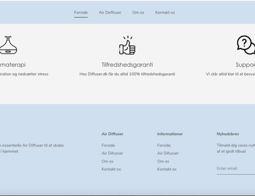The image size is (255, 196).
Task: Click the 100% tilfredshedsgaranti description text
Action: pyautogui.click(x=127, y=74)
